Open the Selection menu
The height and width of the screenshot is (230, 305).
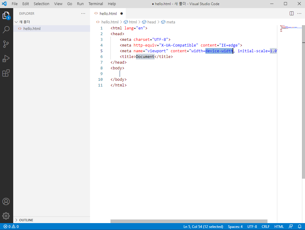point(41,4)
